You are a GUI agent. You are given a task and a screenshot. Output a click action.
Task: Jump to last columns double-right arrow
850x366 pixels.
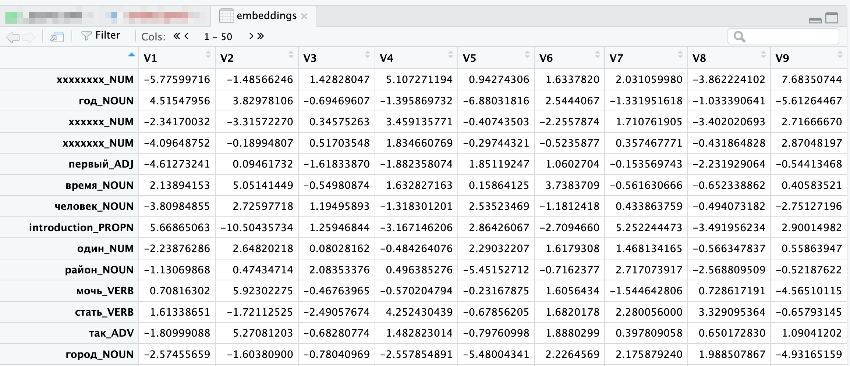(x=261, y=36)
